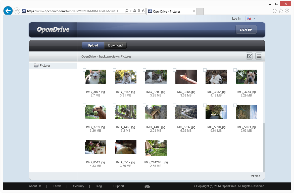Open the Terms footer link
This screenshot has width=294, height=193.
click(57, 186)
